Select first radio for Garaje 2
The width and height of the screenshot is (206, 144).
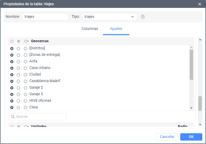12,88
